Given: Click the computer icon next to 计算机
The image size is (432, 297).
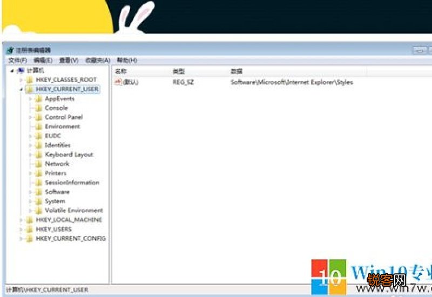Looking at the screenshot, I should coord(21,71).
